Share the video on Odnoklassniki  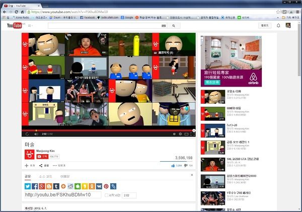(x=92, y=186)
